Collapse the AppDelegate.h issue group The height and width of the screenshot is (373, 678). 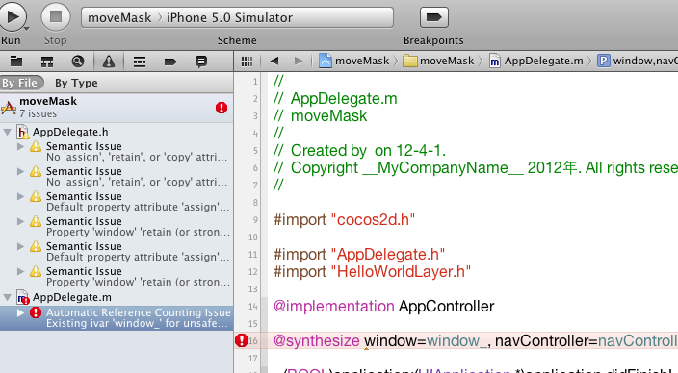pos(8,132)
